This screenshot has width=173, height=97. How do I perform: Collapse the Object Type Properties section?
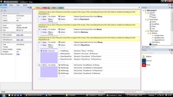click(1, 13)
